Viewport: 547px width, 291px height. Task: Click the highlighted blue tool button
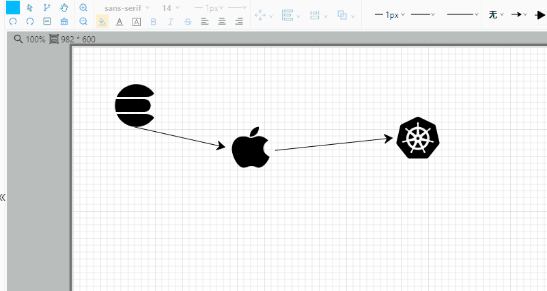point(13,8)
